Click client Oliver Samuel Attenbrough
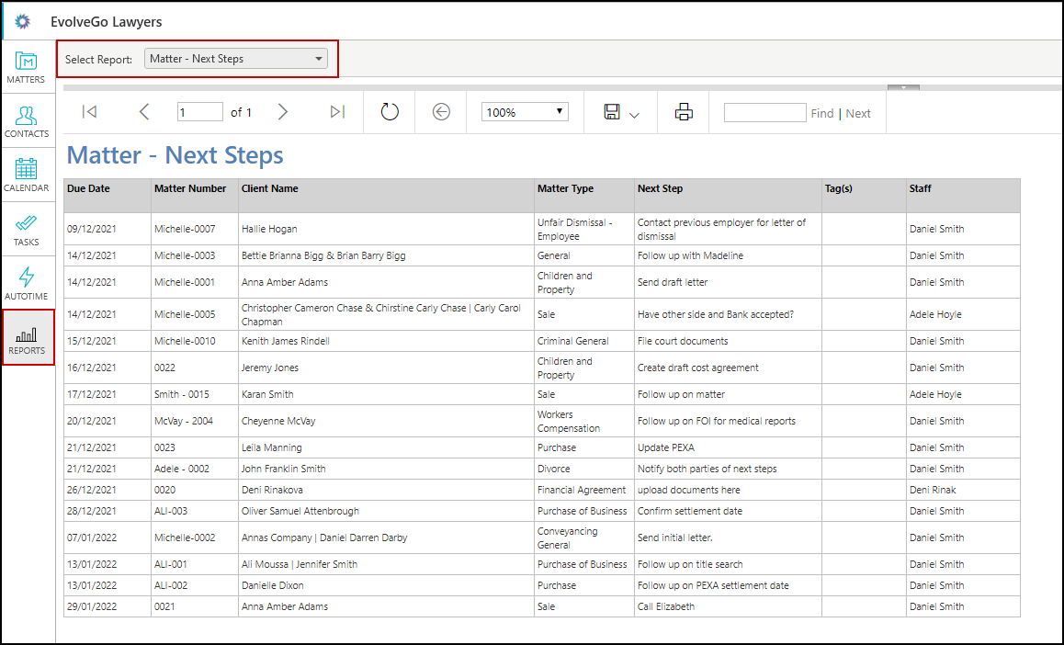 pyautogui.click(x=300, y=511)
